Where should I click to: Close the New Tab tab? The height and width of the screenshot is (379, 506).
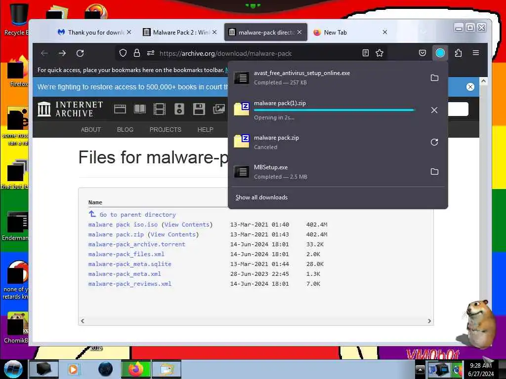[x=384, y=32]
